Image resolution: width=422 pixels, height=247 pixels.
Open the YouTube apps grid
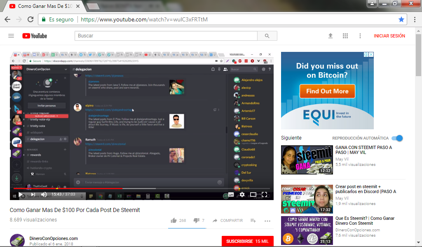click(x=345, y=36)
